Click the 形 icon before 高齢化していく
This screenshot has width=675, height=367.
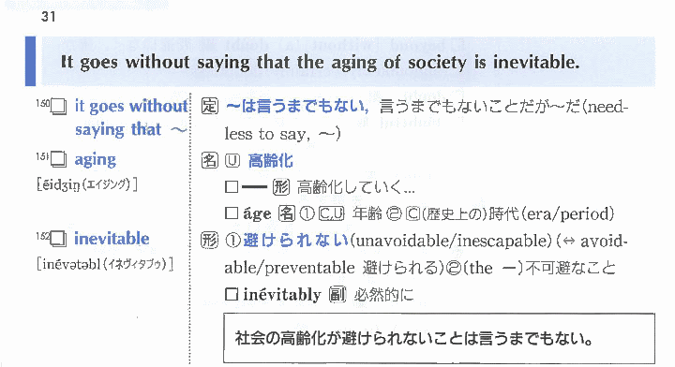pyautogui.click(x=281, y=186)
